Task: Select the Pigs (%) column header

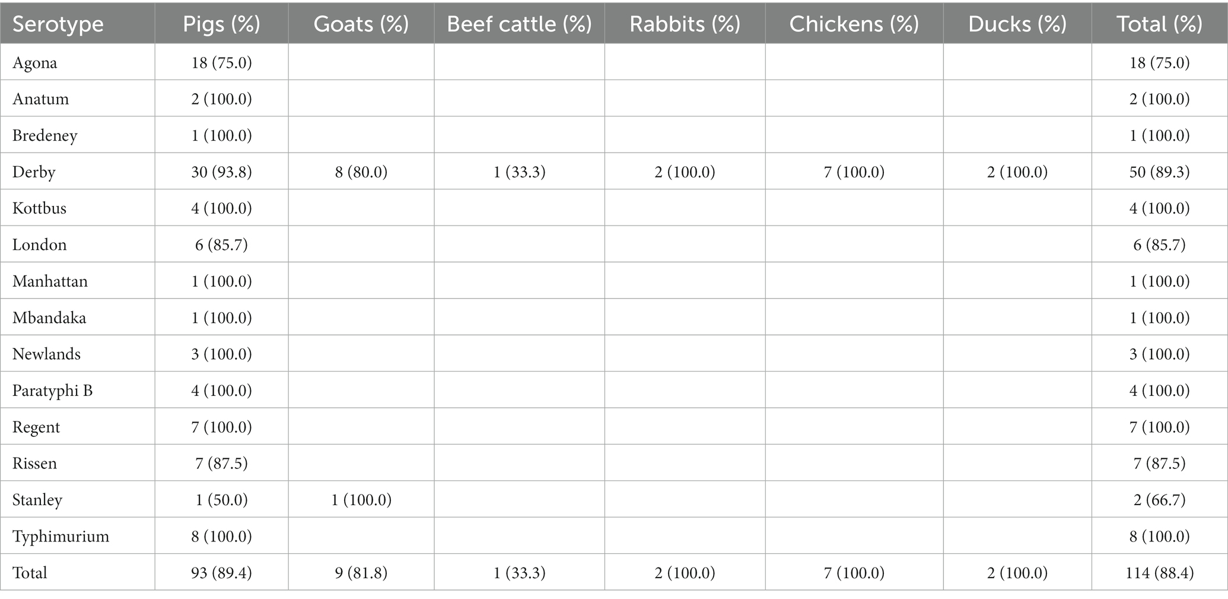Action: (221, 24)
